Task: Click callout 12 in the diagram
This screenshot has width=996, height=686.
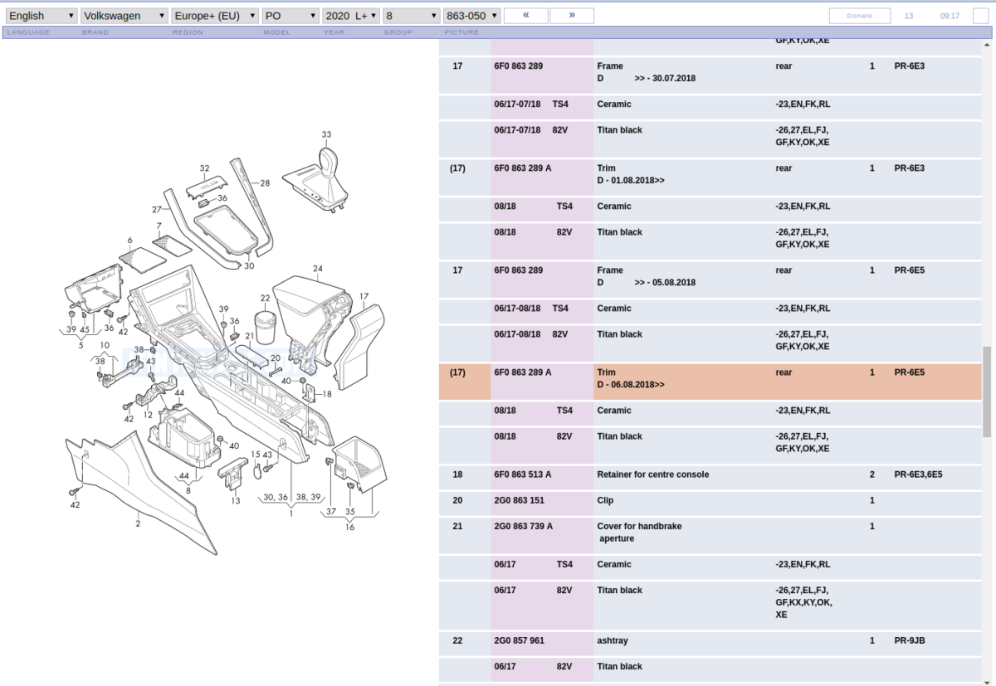Action: [148, 415]
